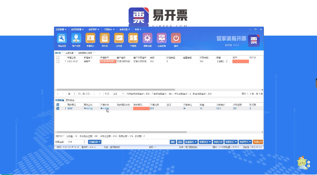The height and width of the screenshot is (175, 317).
Task: Open the 单据折扣 dropdown button
Action: point(231,142)
